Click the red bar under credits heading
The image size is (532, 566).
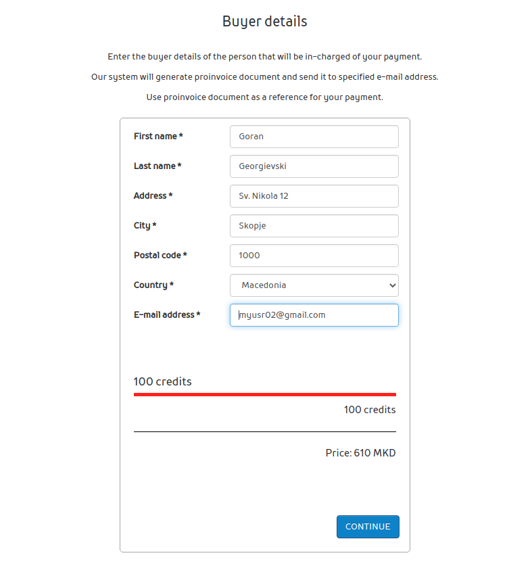tap(265, 394)
